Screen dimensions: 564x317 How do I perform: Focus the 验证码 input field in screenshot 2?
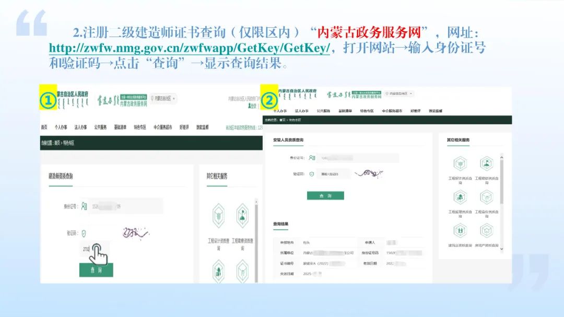333,174
